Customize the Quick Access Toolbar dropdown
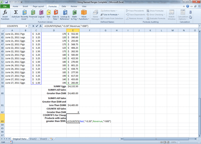Viewport: 201px width, 144px height. (x=21, y=2)
